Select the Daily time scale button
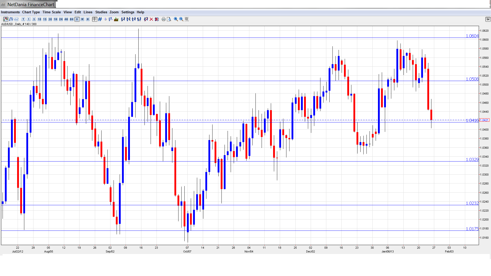 (77, 19)
